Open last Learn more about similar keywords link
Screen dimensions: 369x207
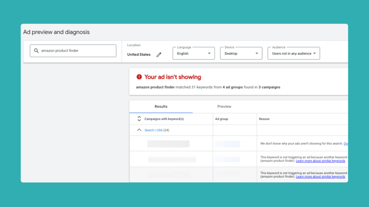320,177
